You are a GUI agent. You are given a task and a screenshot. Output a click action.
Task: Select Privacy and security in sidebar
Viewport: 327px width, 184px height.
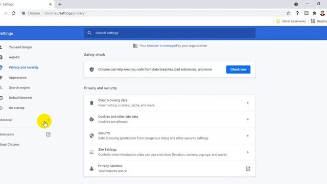(x=24, y=67)
